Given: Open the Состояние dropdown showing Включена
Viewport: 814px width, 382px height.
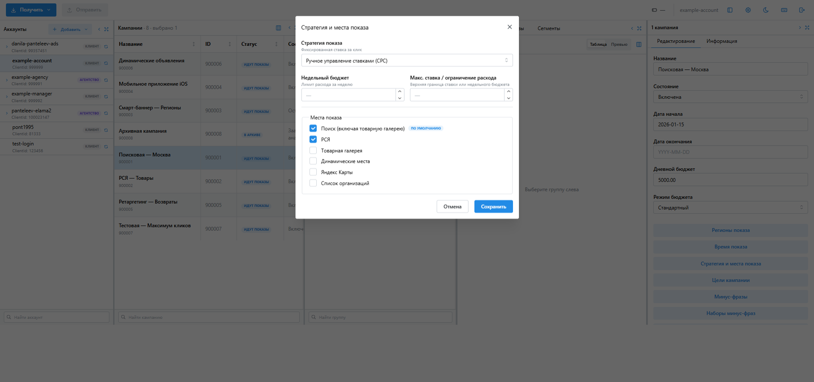Looking at the screenshot, I should 730,97.
